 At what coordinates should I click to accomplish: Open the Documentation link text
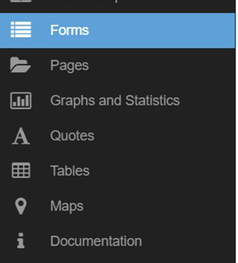[x=96, y=241]
